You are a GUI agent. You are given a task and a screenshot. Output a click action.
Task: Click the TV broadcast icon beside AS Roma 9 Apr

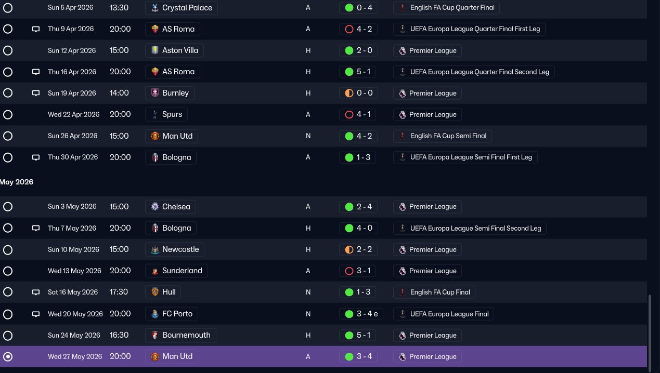point(36,29)
